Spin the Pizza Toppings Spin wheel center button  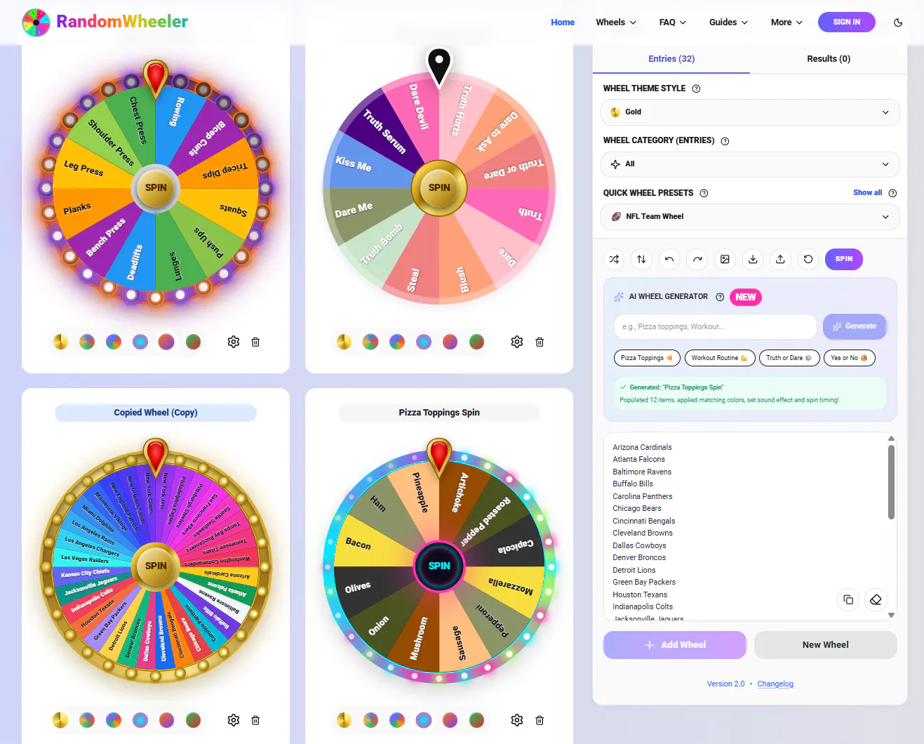coord(439,566)
